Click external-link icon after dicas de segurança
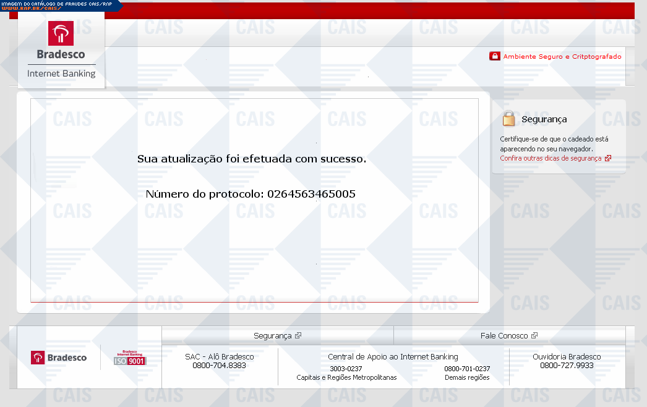Screen dimensions: 647x407 coord(608,158)
